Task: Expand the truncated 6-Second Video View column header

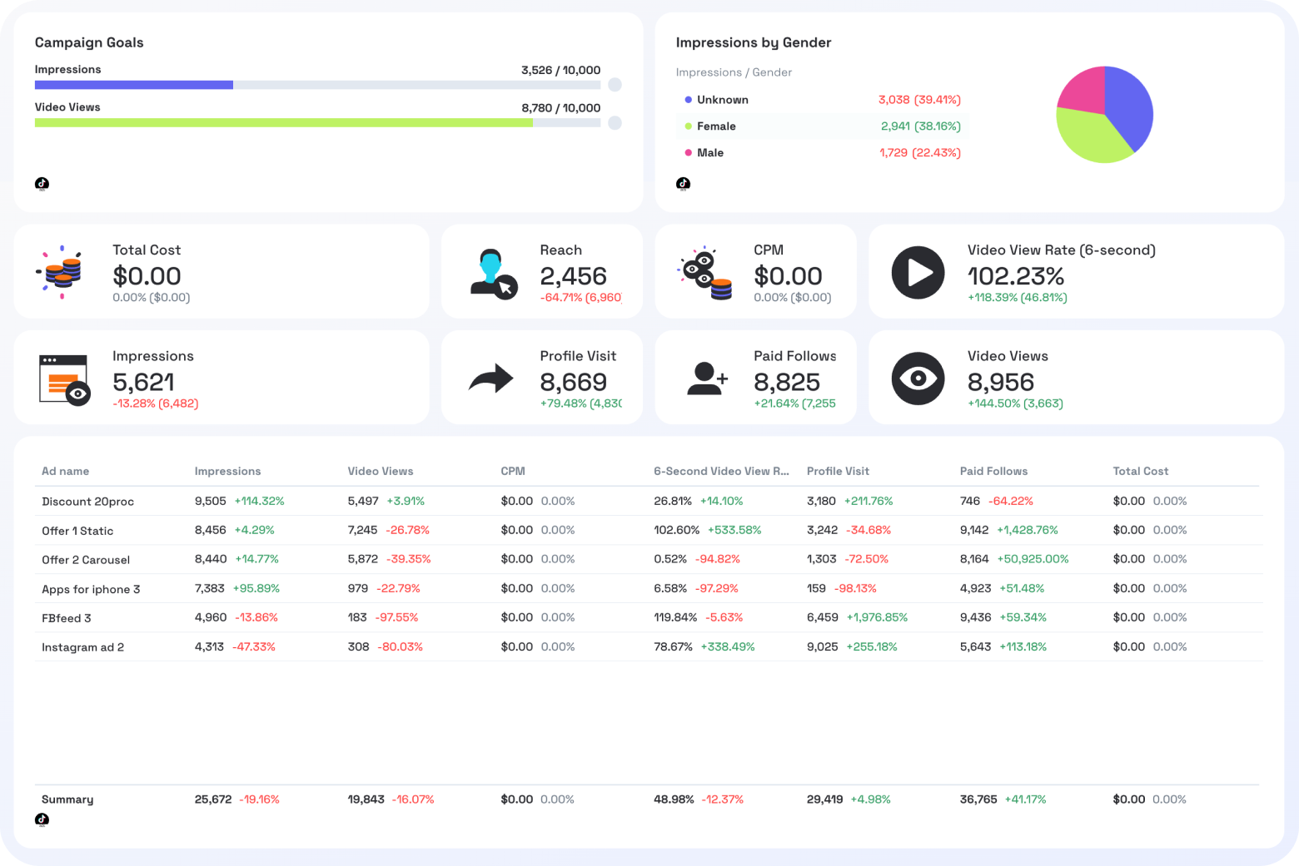Action: 721,471
